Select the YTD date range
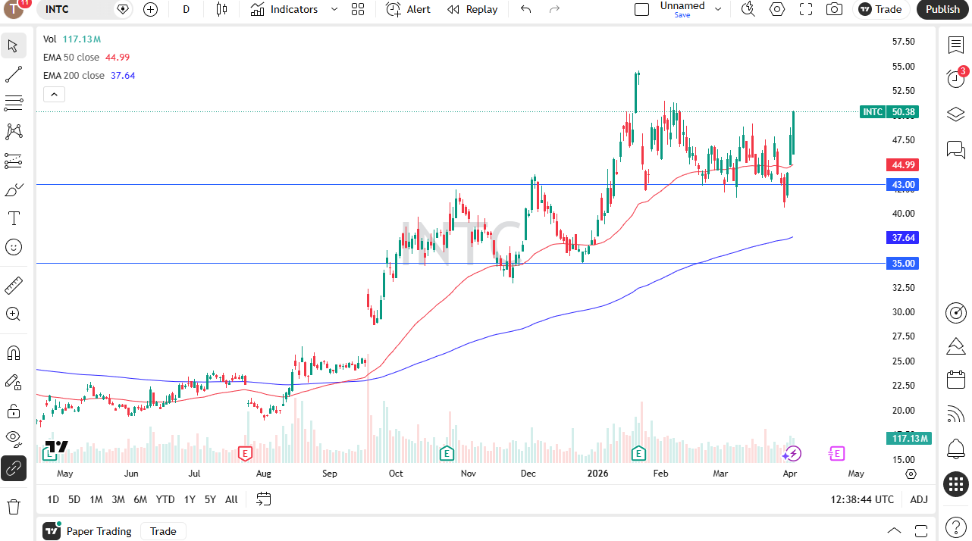The width and height of the screenshot is (972, 541). click(x=165, y=499)
